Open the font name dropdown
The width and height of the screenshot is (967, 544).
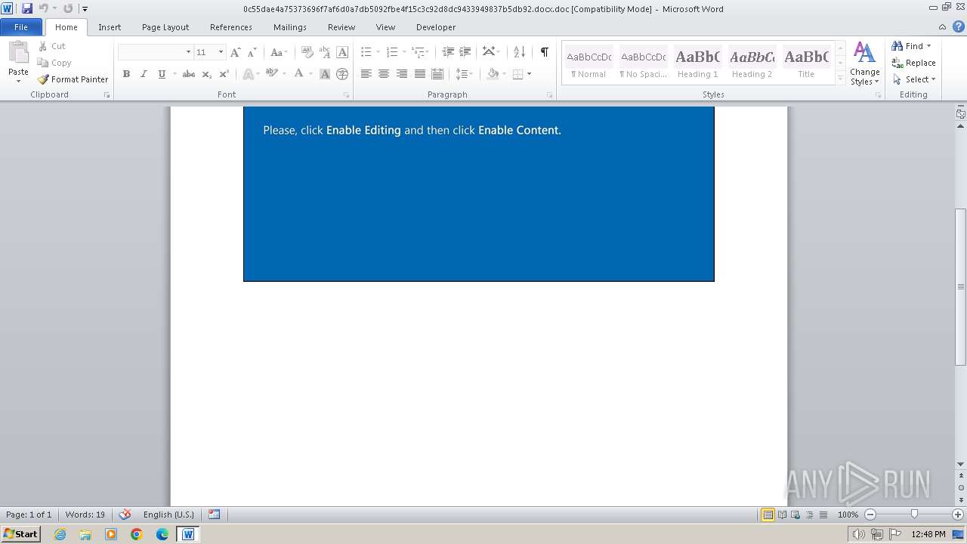pos(188,52)
